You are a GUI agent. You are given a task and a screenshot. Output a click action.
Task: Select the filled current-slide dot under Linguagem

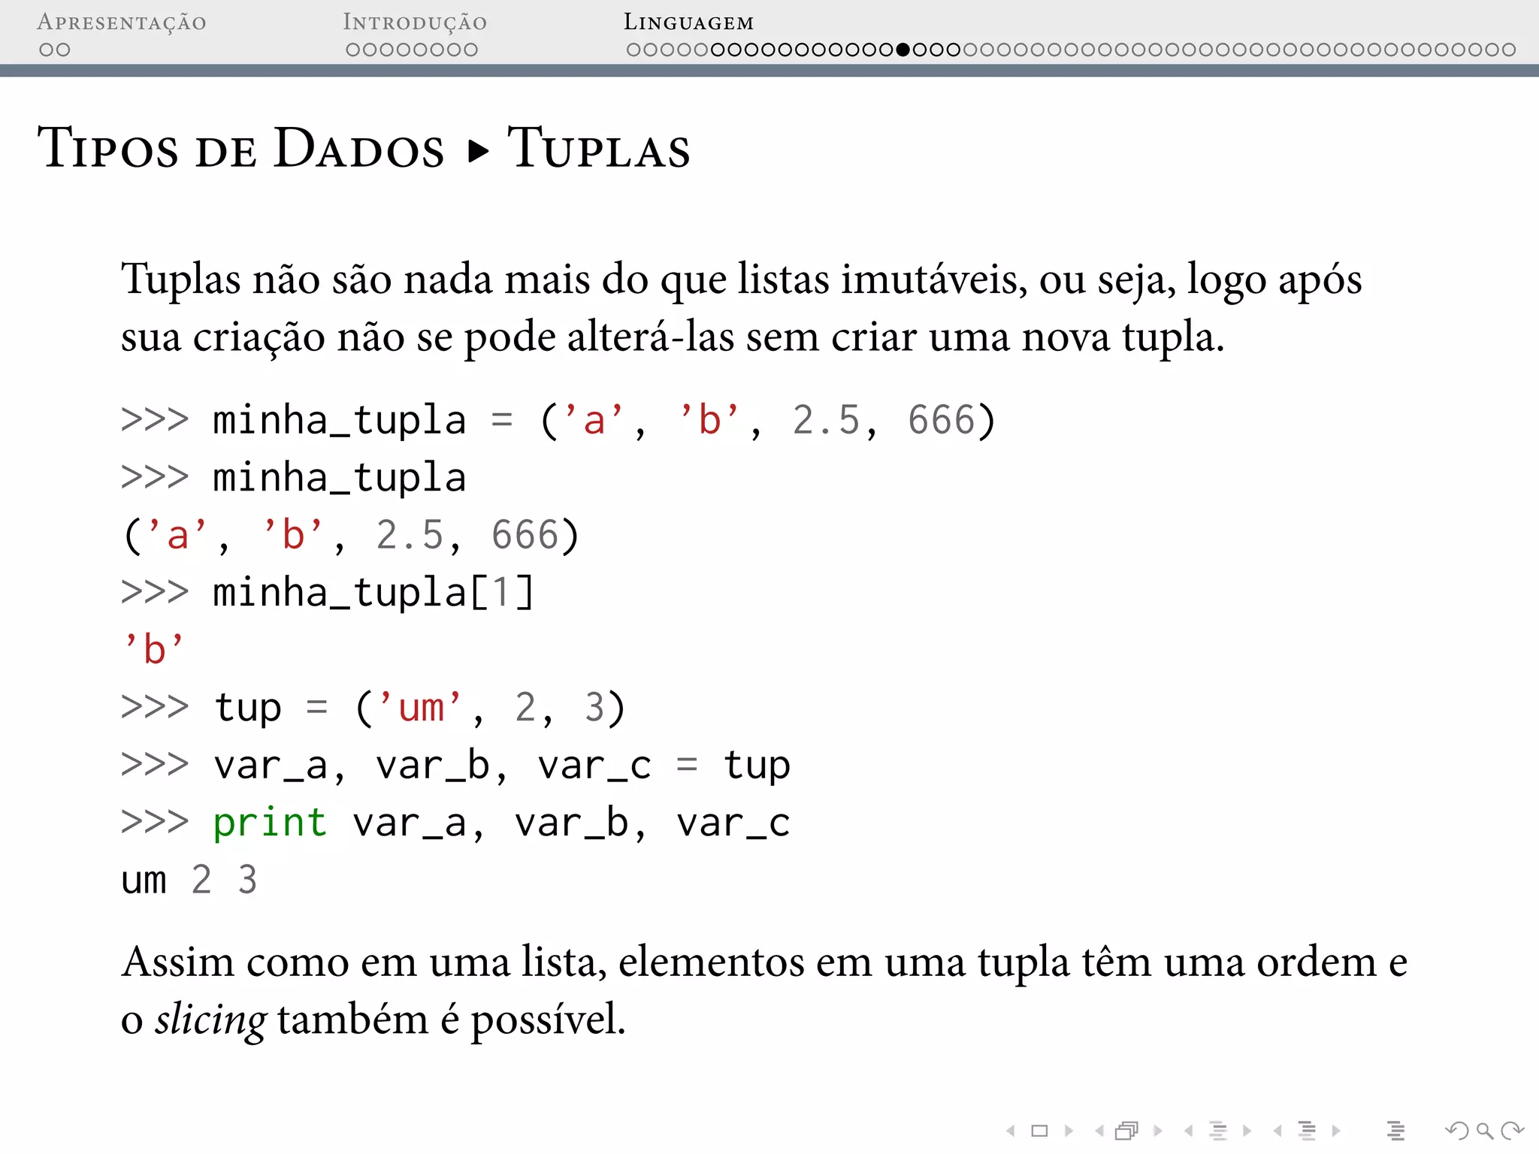pyautogui.click(x=903, y=50)
